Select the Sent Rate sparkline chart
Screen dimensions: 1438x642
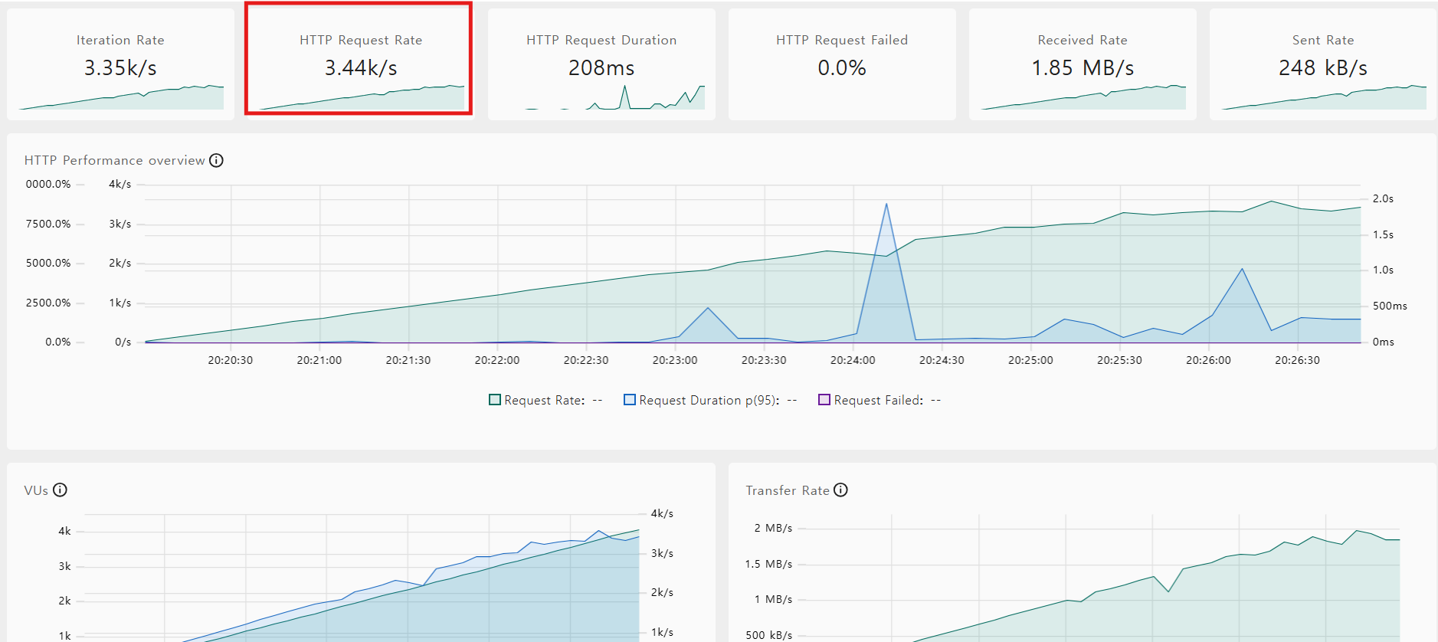tap(1324, 97)
